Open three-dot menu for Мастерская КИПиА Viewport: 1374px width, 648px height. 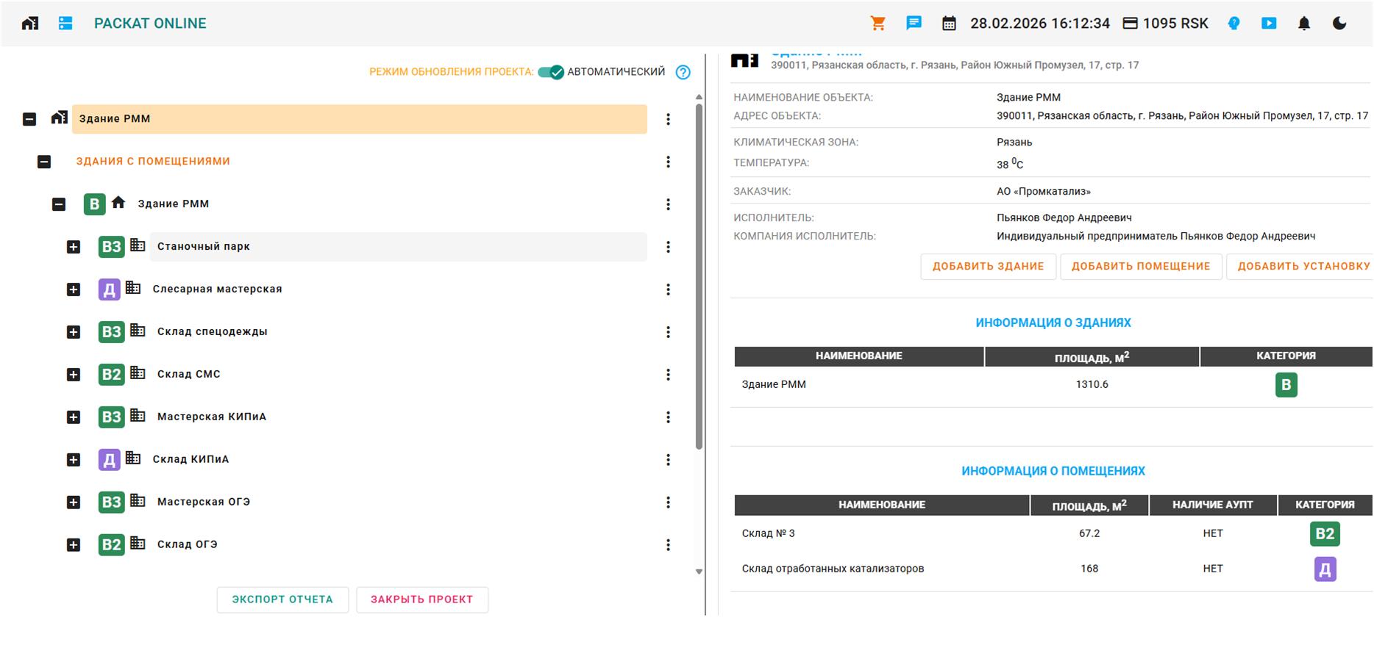coord(668,417)
